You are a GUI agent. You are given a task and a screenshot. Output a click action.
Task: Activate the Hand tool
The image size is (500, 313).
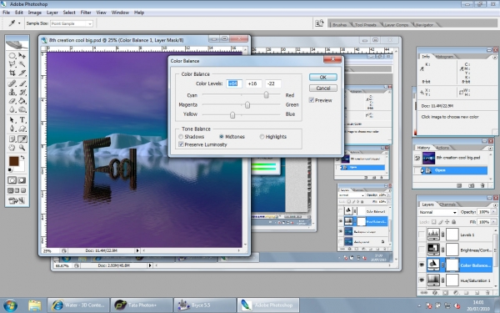point(12,148)
